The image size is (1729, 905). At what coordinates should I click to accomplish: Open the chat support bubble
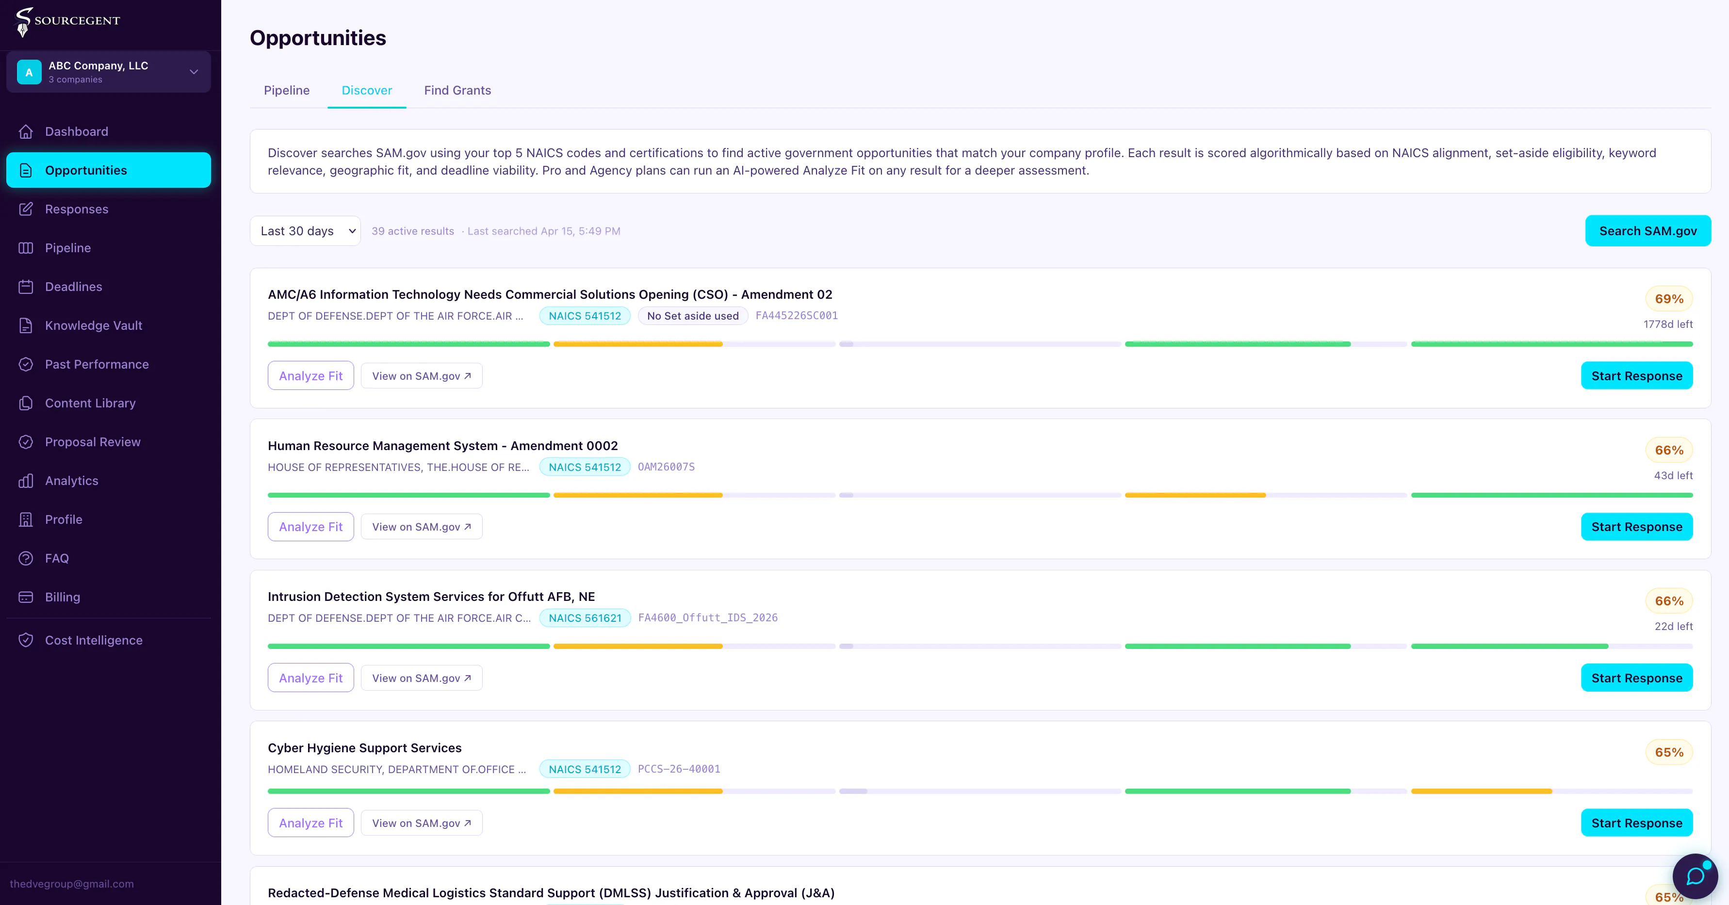coord(1695,875)
